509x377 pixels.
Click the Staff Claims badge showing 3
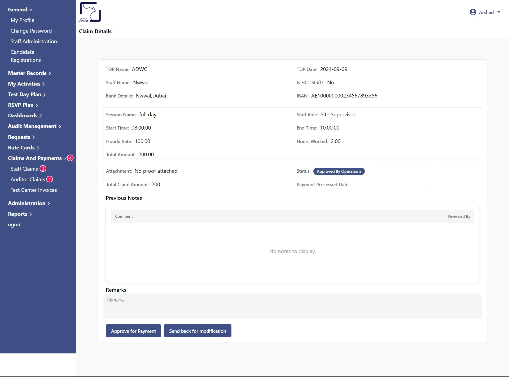(43, 168)
